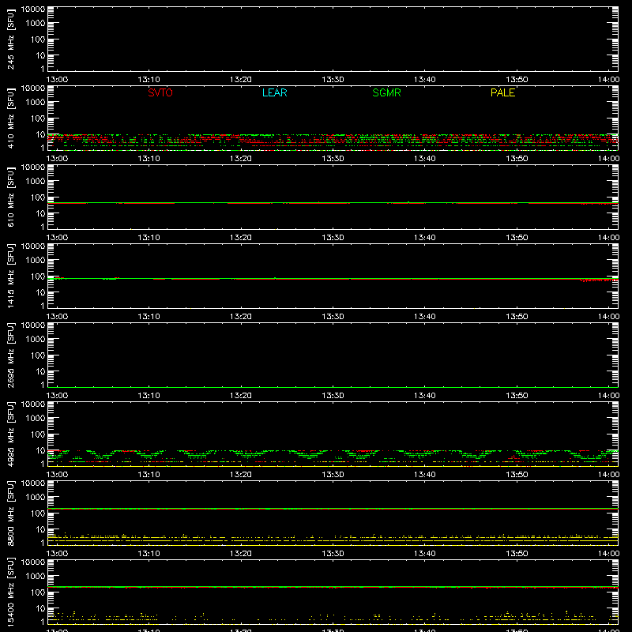Click the green flux trace in the 610 MHz panel
The width and height of the screenshot is (632, 632).
333,203
